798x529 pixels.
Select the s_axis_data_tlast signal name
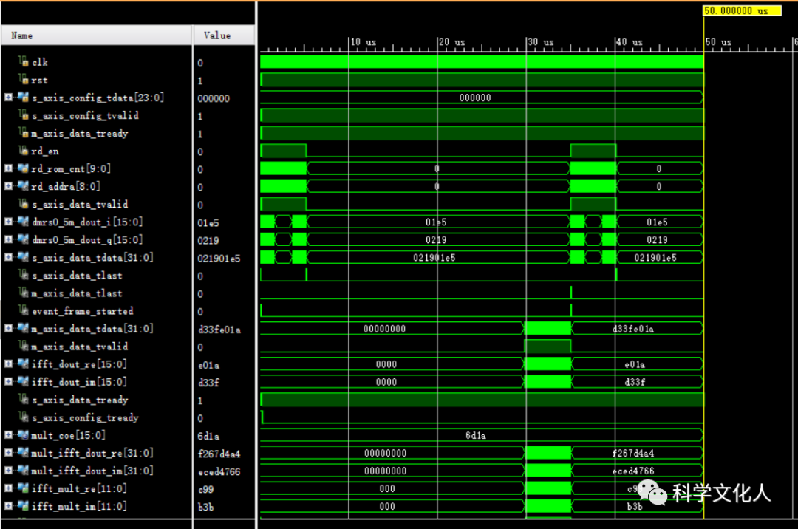coord(77,276)
